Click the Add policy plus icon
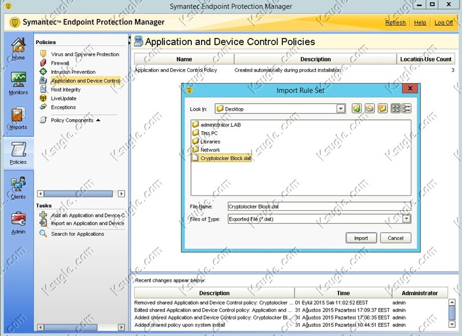 43,215
